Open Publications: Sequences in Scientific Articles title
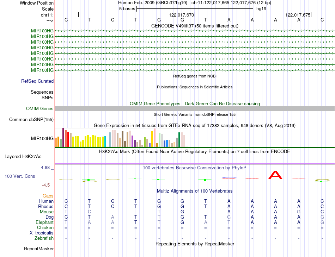The height and width of the screenshot is (257, 335). [195, 87]
